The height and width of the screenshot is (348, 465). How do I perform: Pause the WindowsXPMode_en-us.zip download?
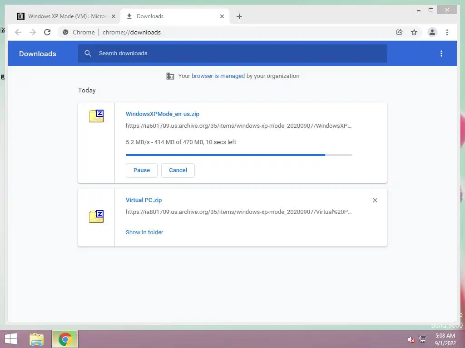[x=142, y=170]
